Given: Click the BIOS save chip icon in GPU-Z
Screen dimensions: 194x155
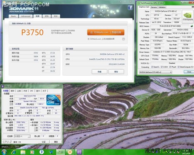Looking at the screenshot, I should [192, 26].
